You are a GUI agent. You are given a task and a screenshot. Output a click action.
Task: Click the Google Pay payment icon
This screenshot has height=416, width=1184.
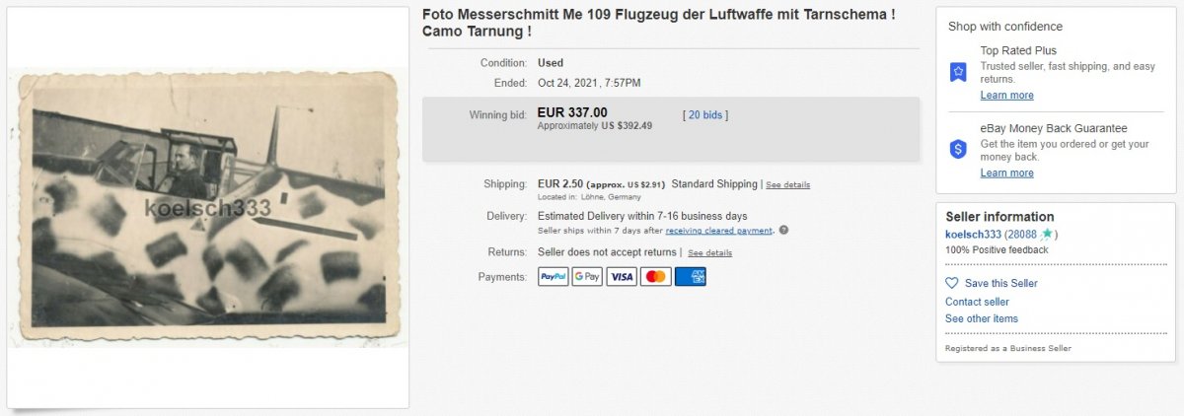[587, 277]
